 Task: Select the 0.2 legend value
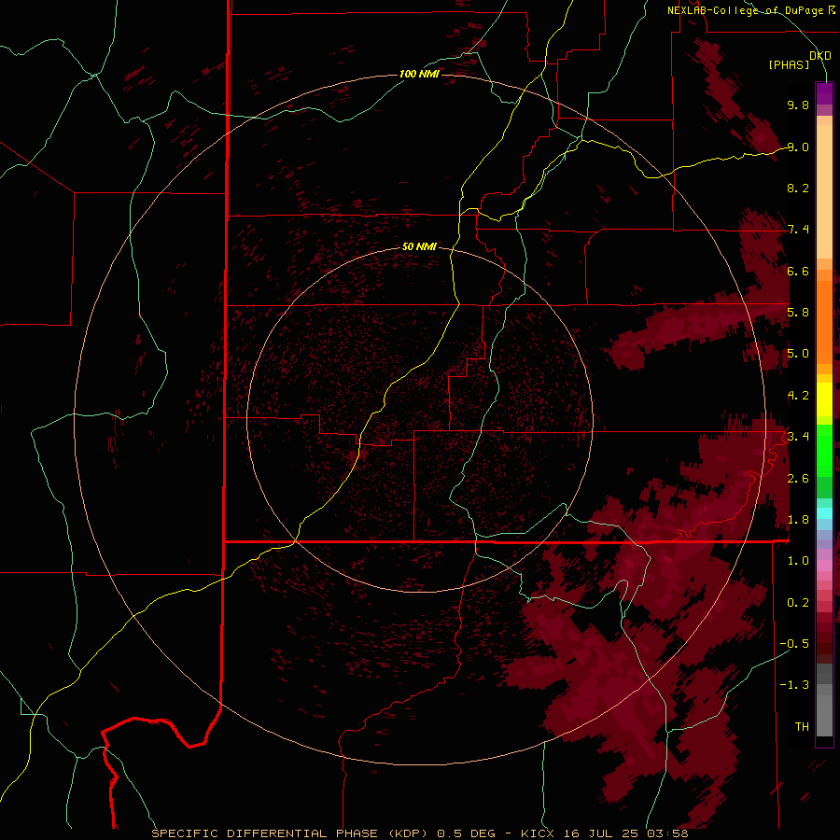[798, 603]
